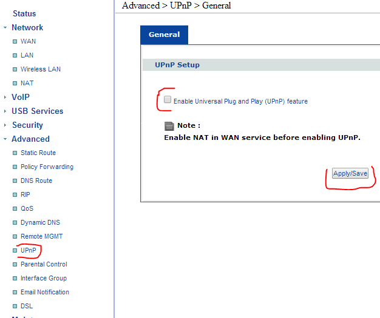This screenshot has height=318, width=380.
Task: Click the icon beside Static Route
Action: coord(15,153)
